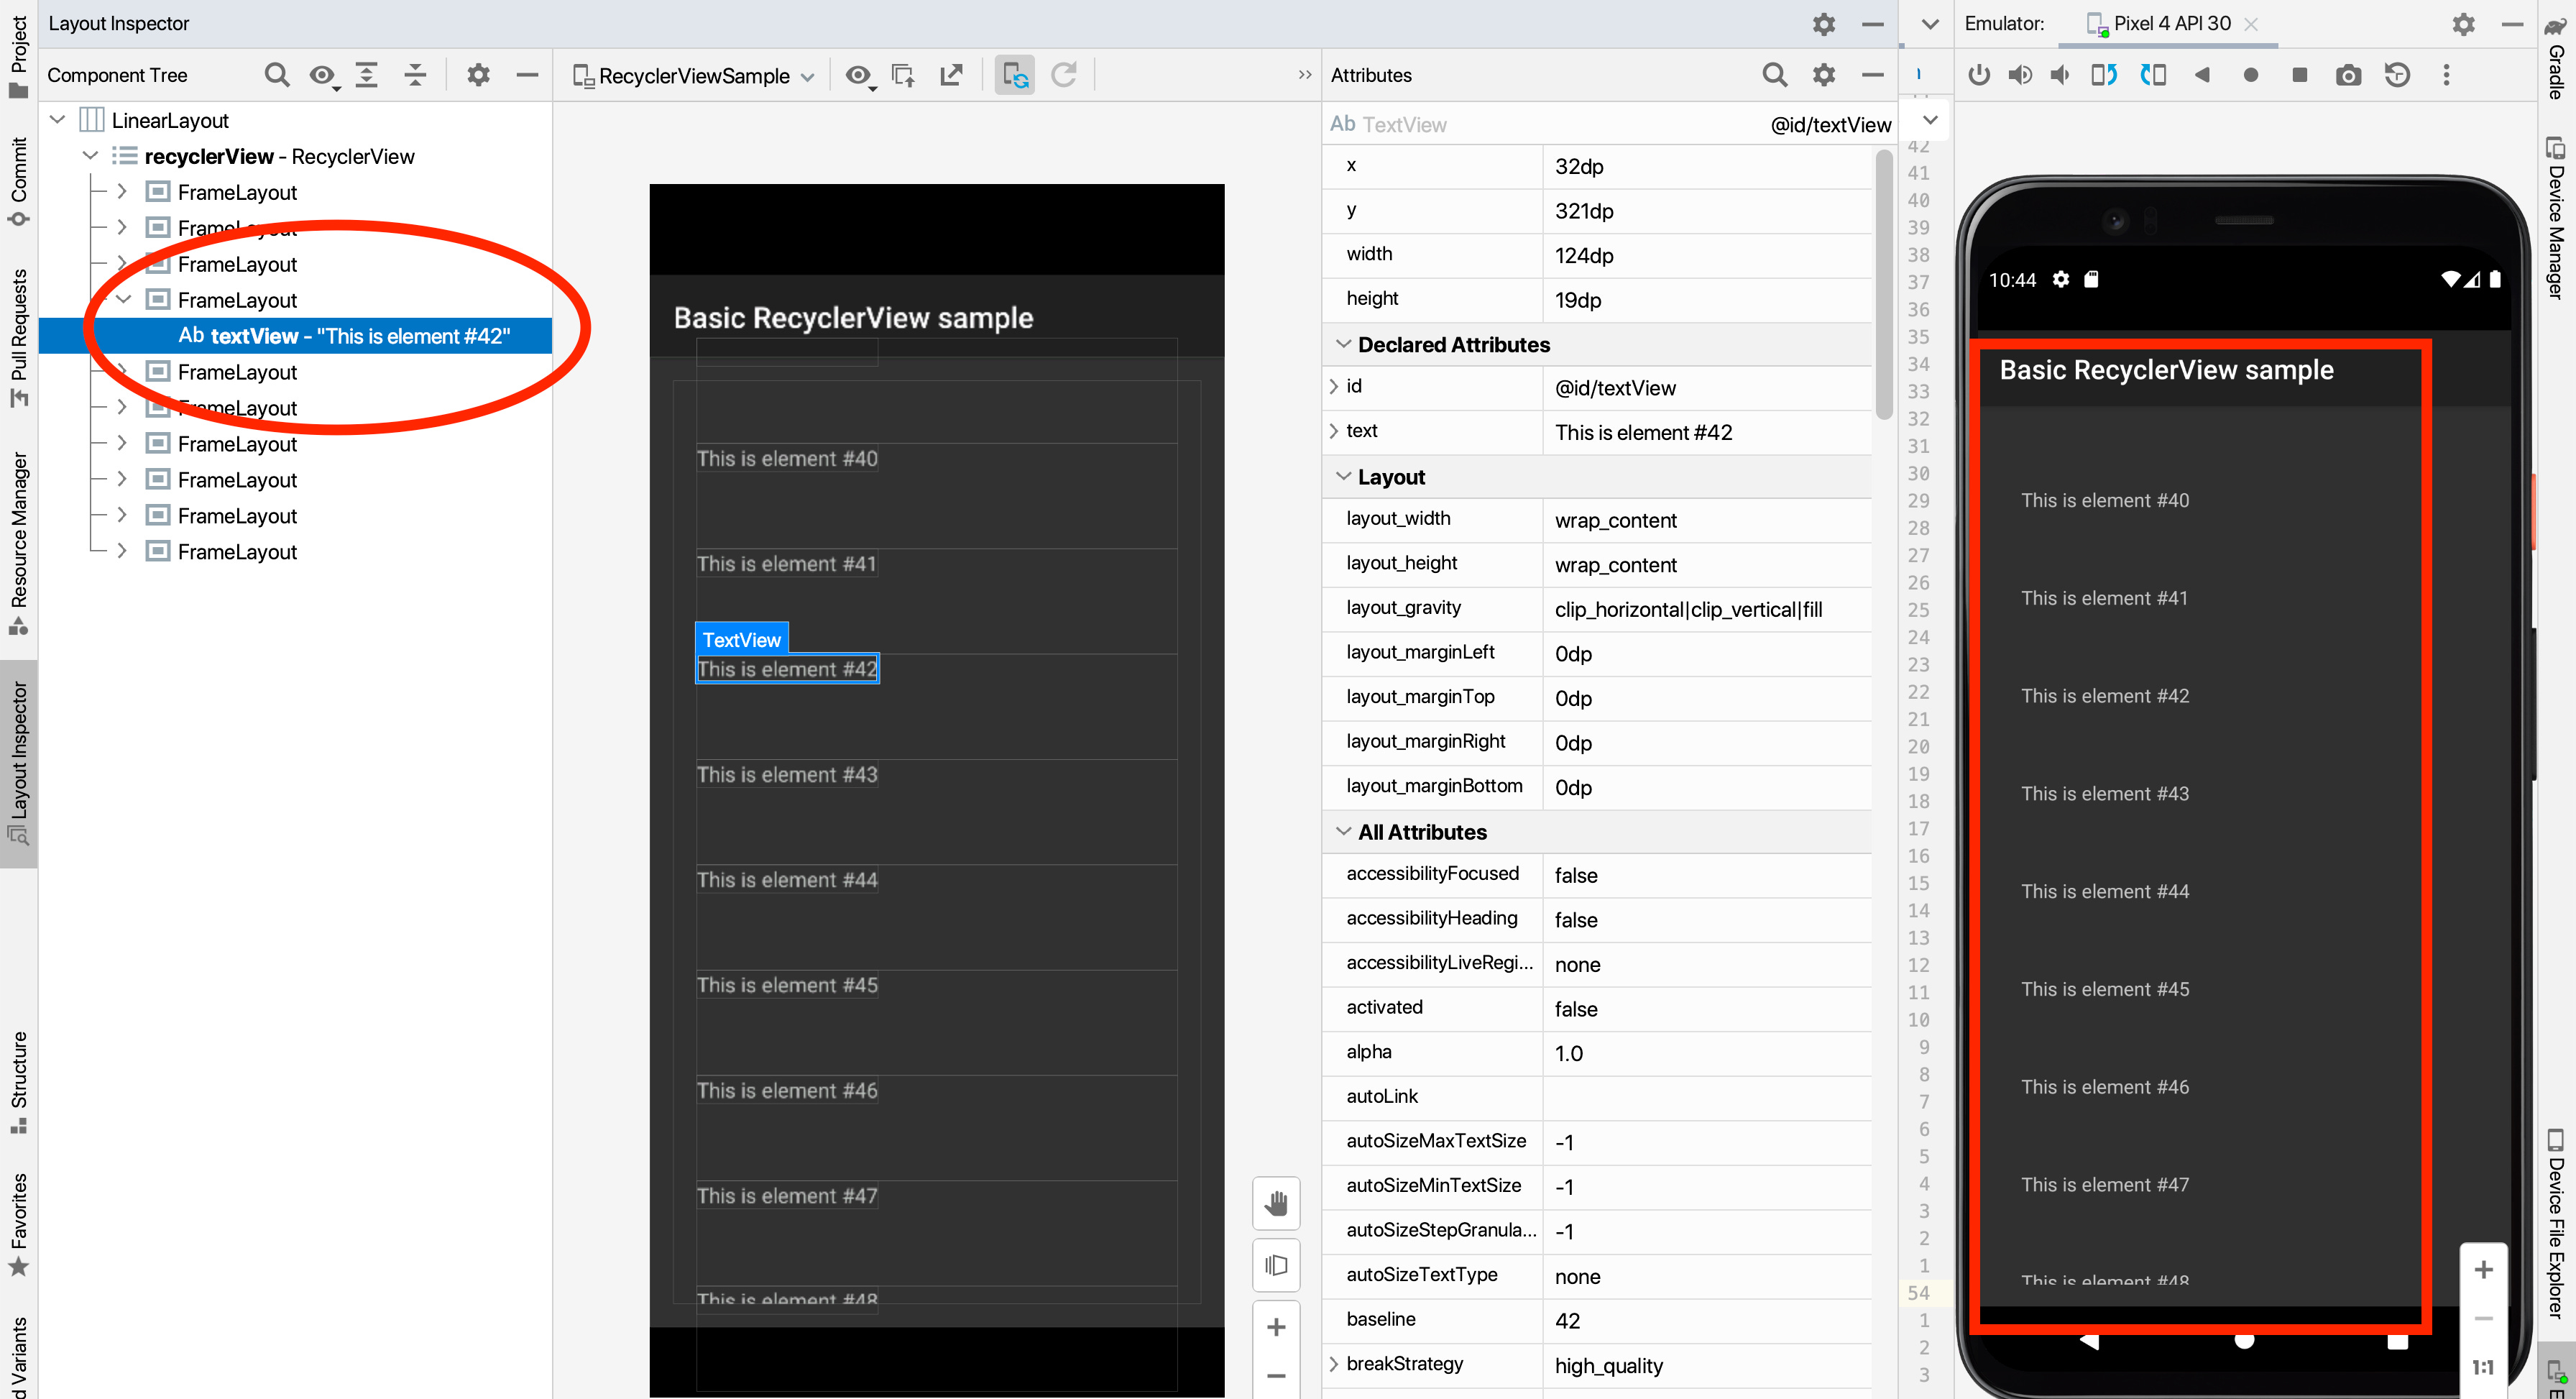Screen dimensions: 2576x1399
Task: Open the Pull Requests tool tab
Action: 18,338
